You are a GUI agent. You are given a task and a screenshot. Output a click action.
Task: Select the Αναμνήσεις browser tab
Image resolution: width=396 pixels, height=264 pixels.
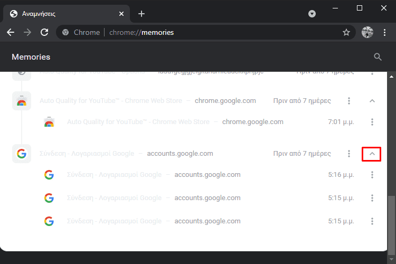point(67,14)
